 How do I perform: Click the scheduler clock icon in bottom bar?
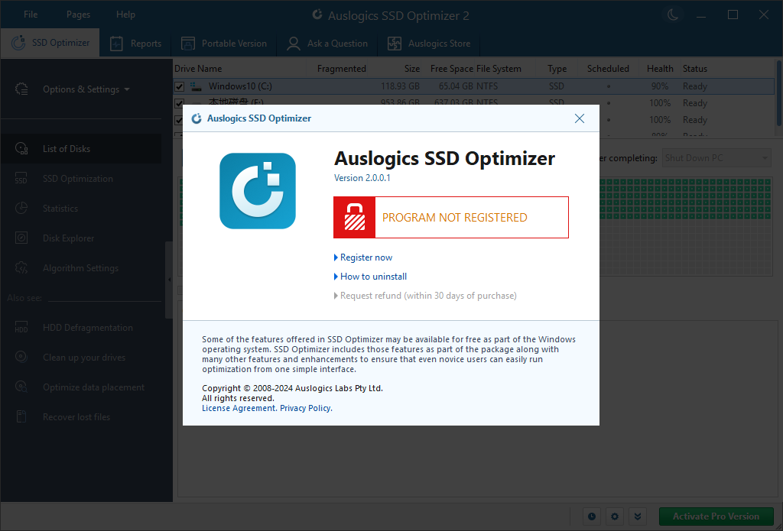click(592, 516)
